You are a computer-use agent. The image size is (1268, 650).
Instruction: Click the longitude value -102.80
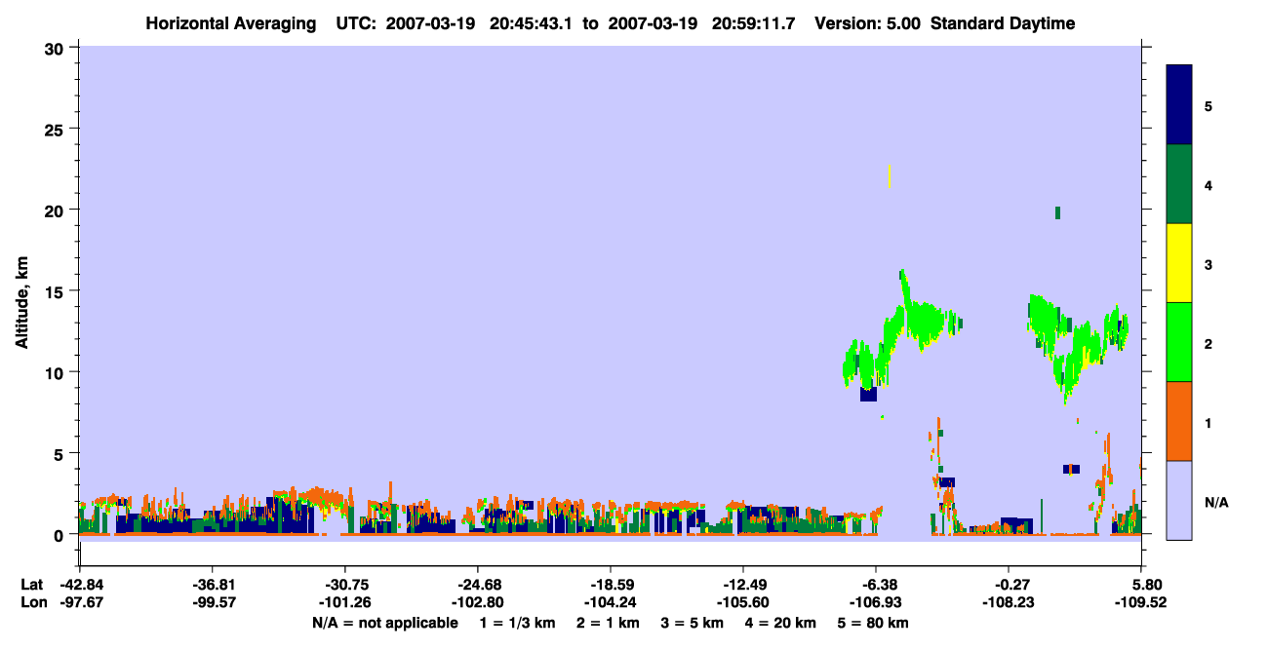tap(477, 602)
